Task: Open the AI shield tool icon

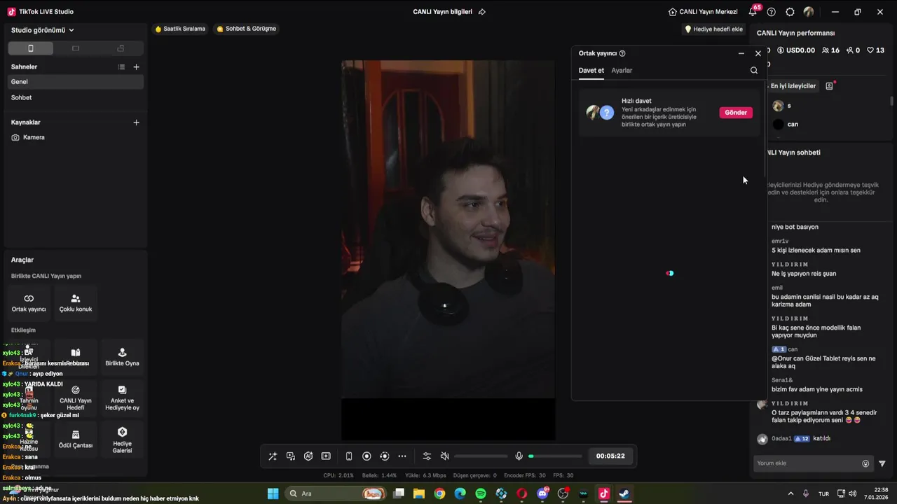Action: coord(308,456)
